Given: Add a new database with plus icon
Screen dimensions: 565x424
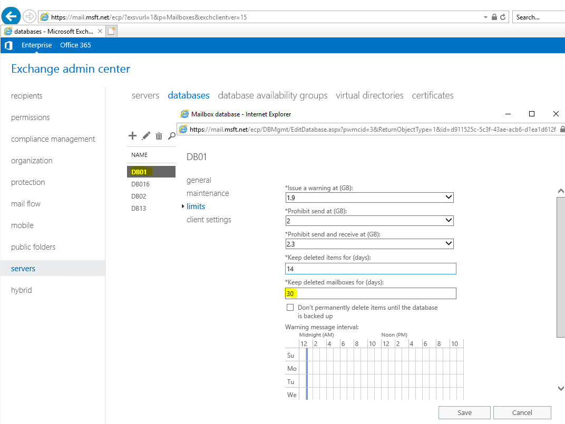Looking at the screenshot, I should pyautogui.click(x=133, y=135).
